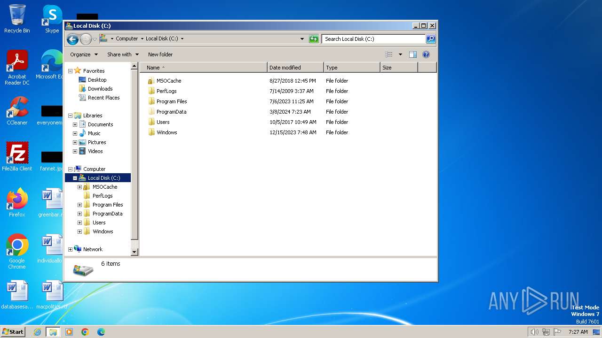Refresh the Local Disk (C:) view
This screenshot has height=338, width=602.
314,39
